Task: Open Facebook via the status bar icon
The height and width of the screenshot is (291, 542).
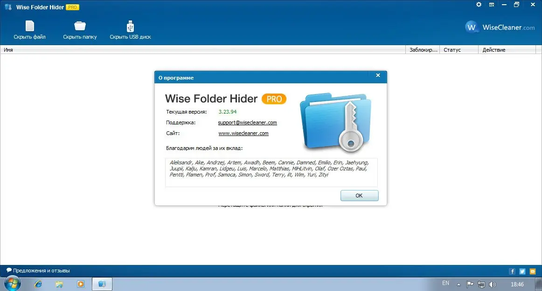Action: (x=512, y=271)
